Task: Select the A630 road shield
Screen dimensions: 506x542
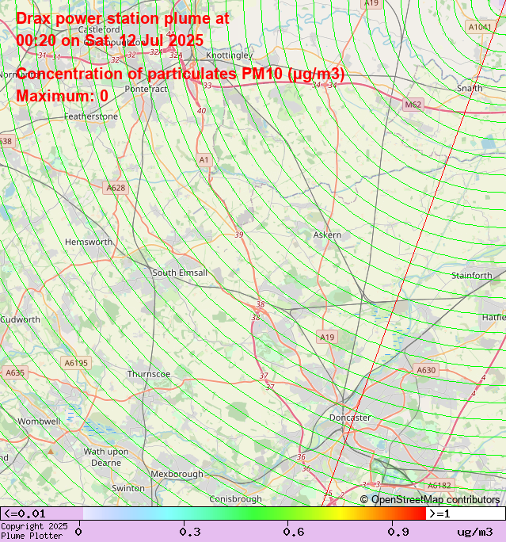Action: [x=426, y=370]
